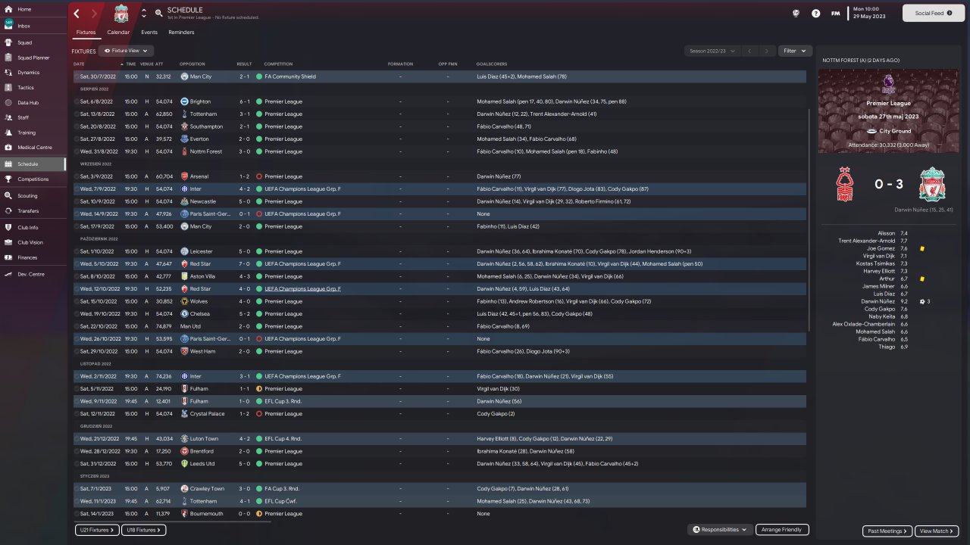Click the Data Hub icon
This screenshot has height=545, width=970.
tap(8, 103)
